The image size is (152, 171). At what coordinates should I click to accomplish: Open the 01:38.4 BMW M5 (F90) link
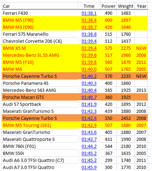[89, 20]
